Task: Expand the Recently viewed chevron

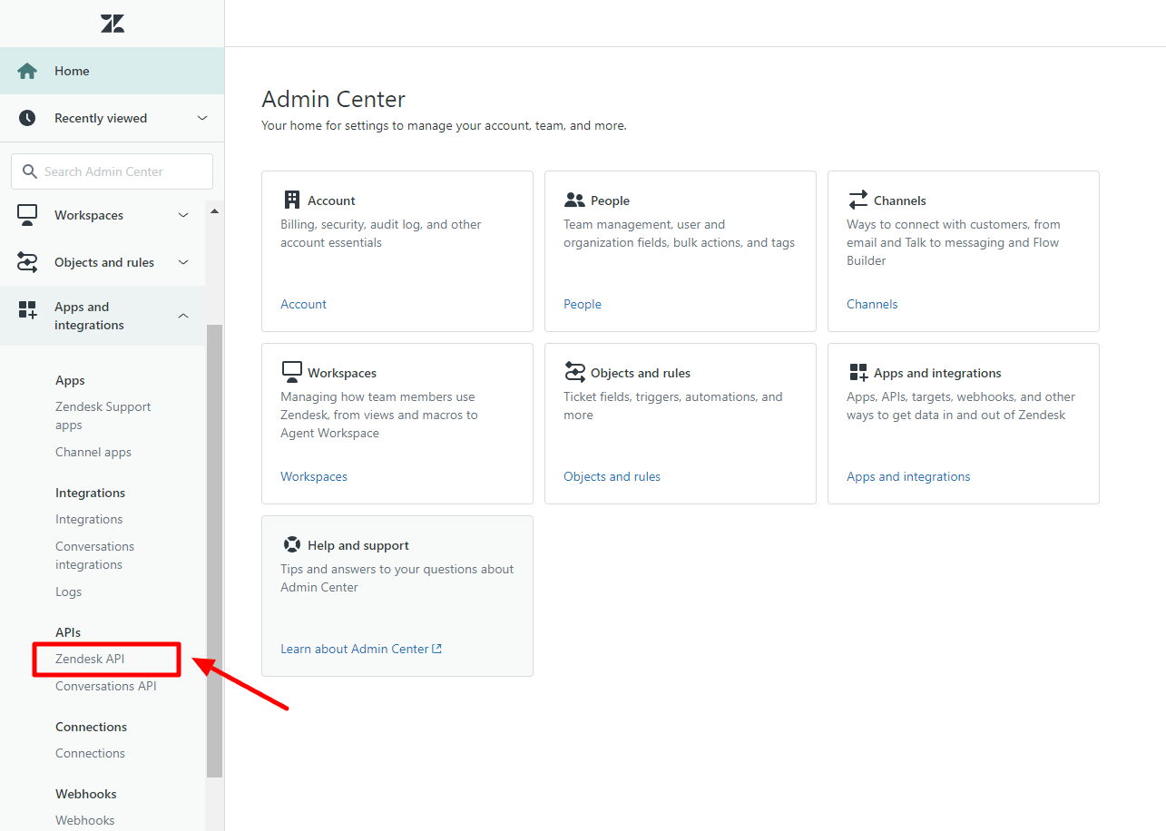Action: (202, 118)
